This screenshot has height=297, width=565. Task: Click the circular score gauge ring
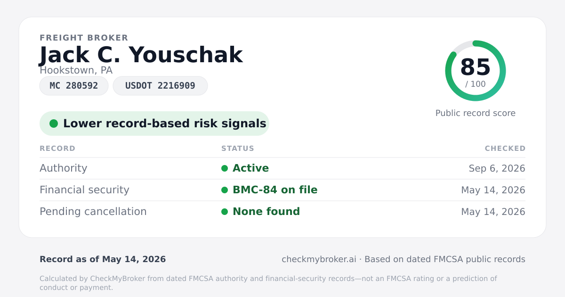click(476, 71)
